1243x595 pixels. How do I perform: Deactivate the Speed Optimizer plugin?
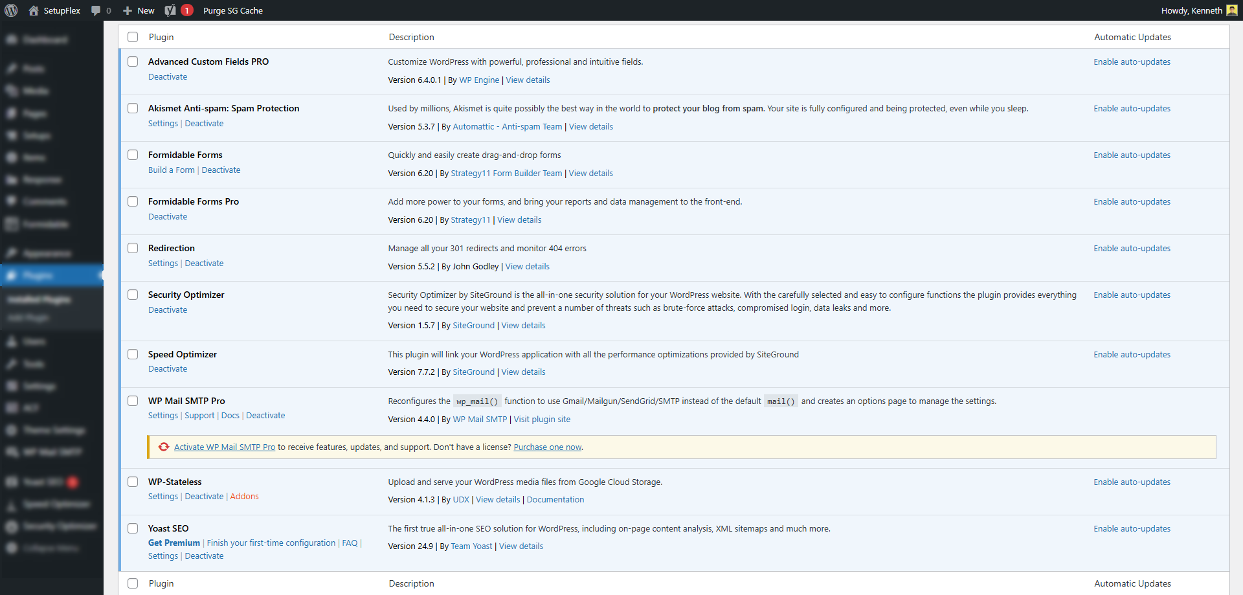pyautogui.click(x=168, y=369)
